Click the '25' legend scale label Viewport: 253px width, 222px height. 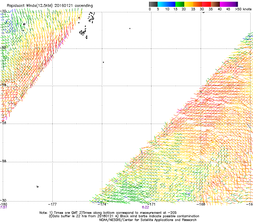coord(193,9)
